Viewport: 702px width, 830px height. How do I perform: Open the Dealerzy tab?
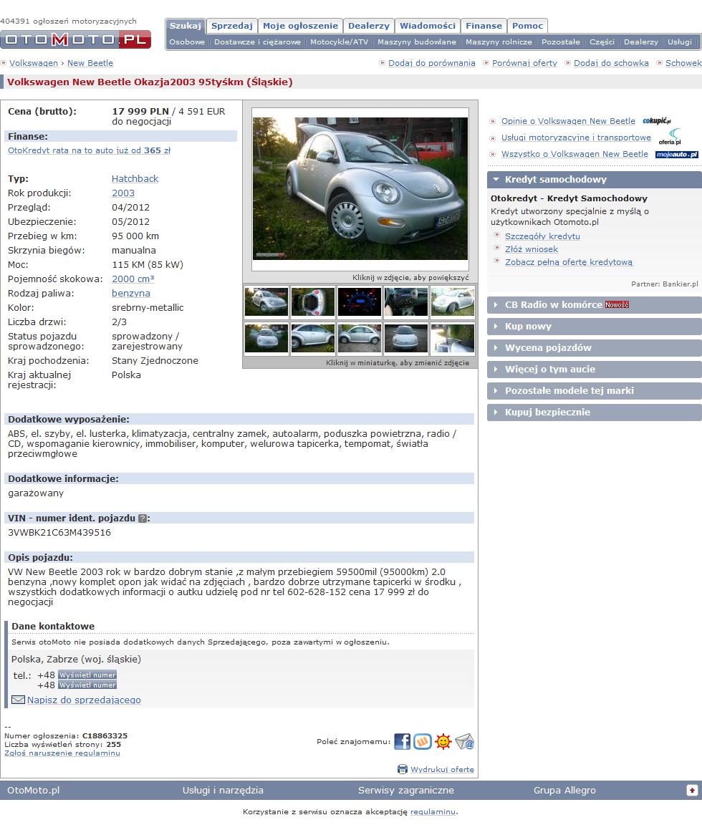point(368,26)
